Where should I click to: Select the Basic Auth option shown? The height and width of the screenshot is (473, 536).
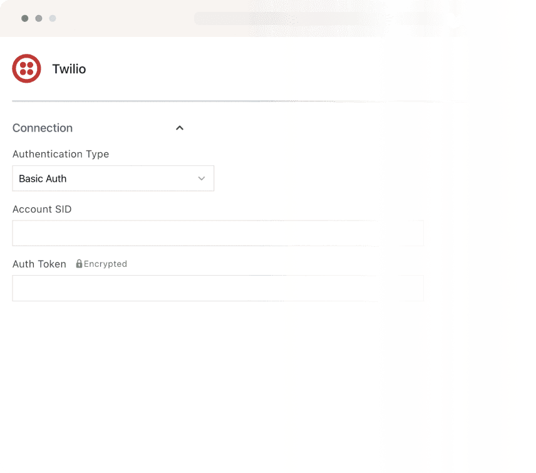coord(41,179)
